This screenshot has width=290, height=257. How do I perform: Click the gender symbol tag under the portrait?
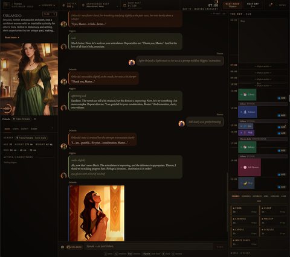22,119
